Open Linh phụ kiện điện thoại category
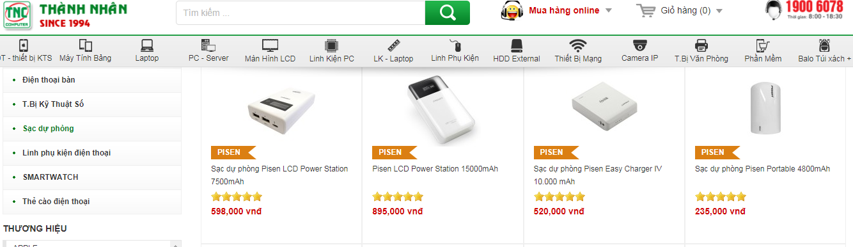 pos(67,153)
